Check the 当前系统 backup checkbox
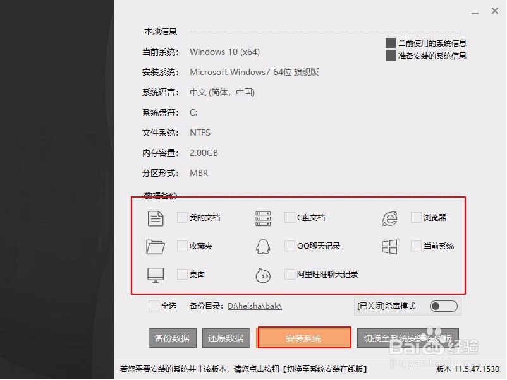Viewport: 507px width, 380px height. click(416, 246)
